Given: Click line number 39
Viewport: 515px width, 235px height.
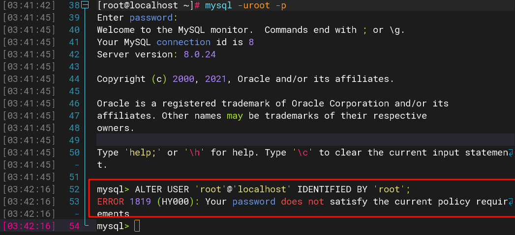Looking at the screenshot, I should tap(75, 18).
